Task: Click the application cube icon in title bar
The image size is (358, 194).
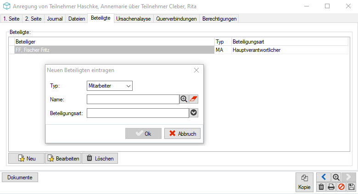Action: (6, 6)
